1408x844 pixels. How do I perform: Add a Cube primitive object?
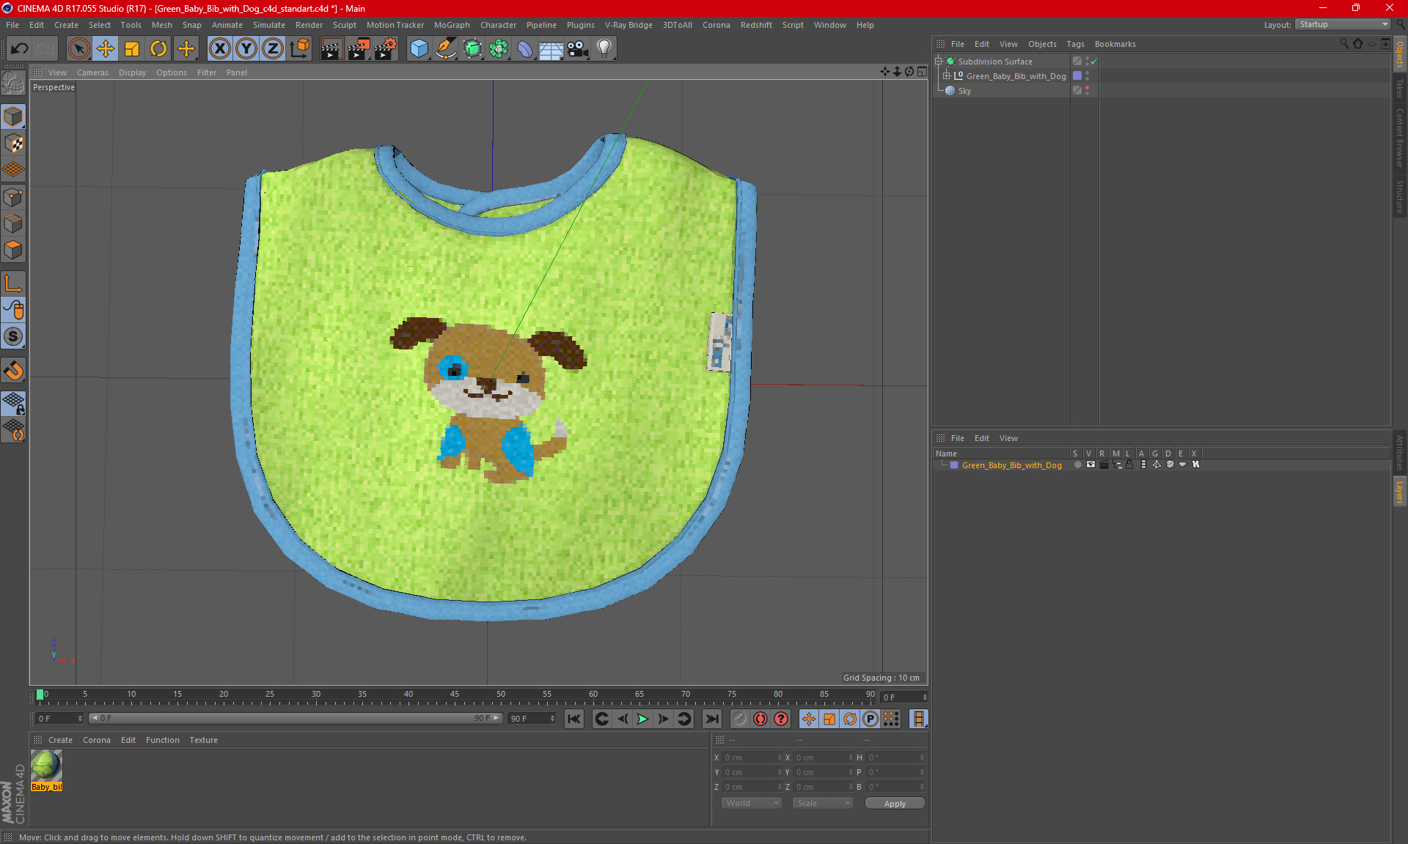[419, 49]
